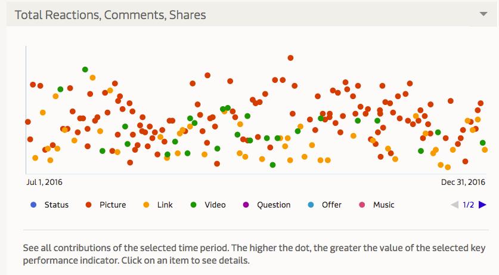Click the Music legend label
This screenshot has width=499, height=275.
(x=383, y=205)
